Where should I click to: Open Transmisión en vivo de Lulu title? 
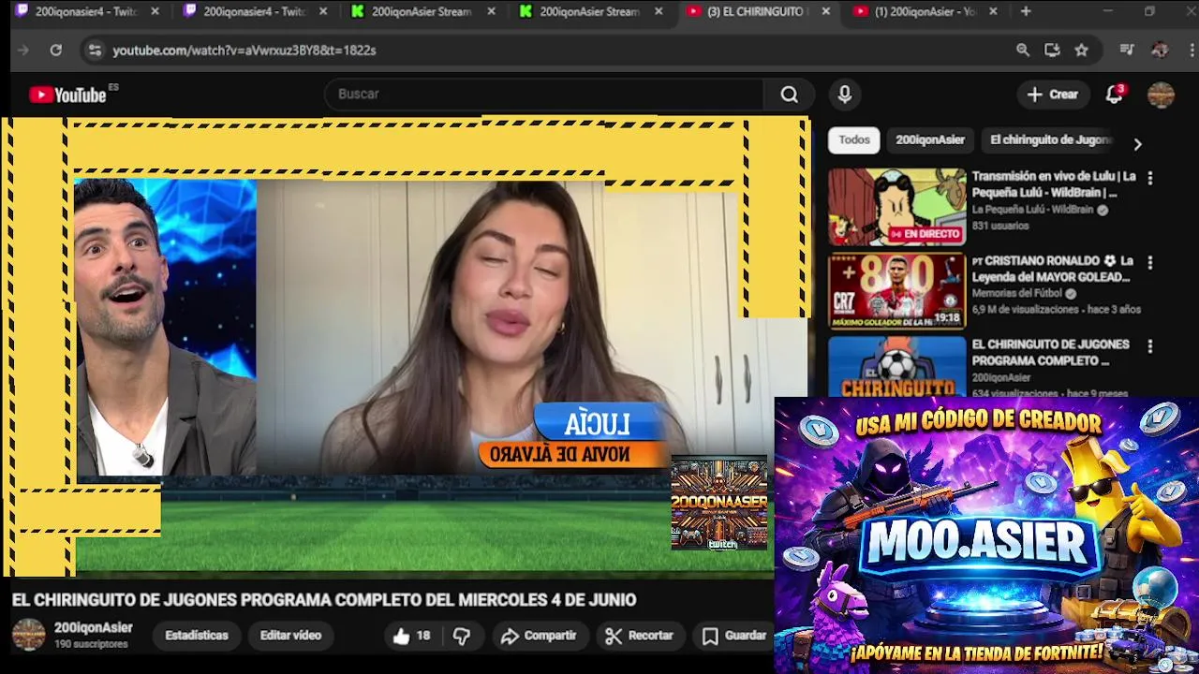pos(1054,184)
